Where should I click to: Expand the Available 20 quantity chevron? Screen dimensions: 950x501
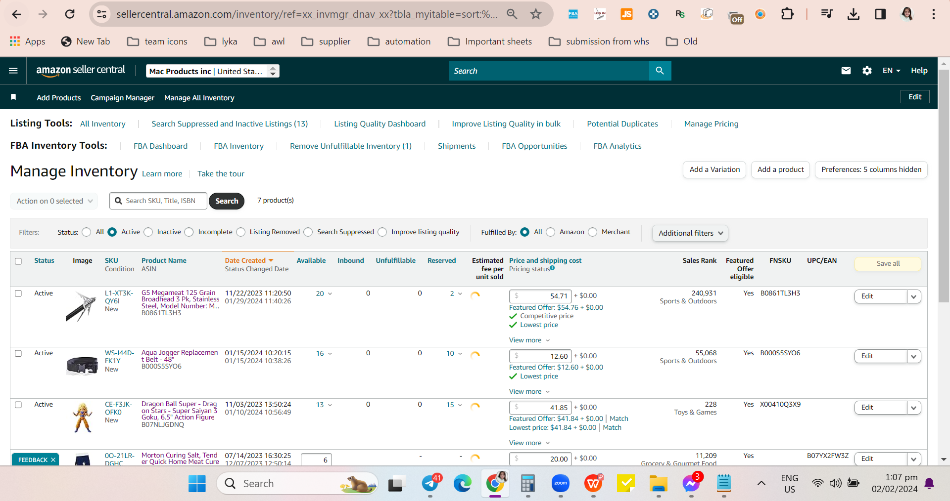330,294
